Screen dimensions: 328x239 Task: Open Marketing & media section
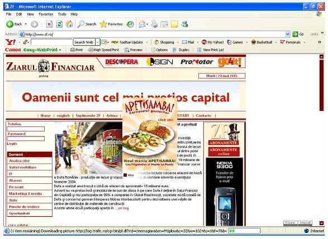(30, 193)
